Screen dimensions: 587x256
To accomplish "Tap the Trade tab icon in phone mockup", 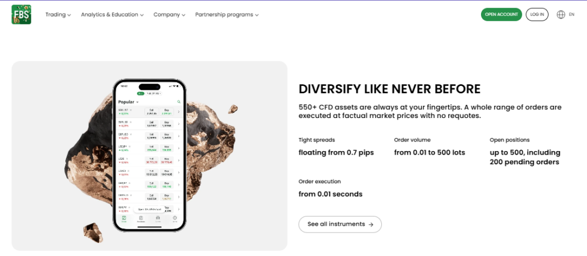I will [x=124, y=219].
